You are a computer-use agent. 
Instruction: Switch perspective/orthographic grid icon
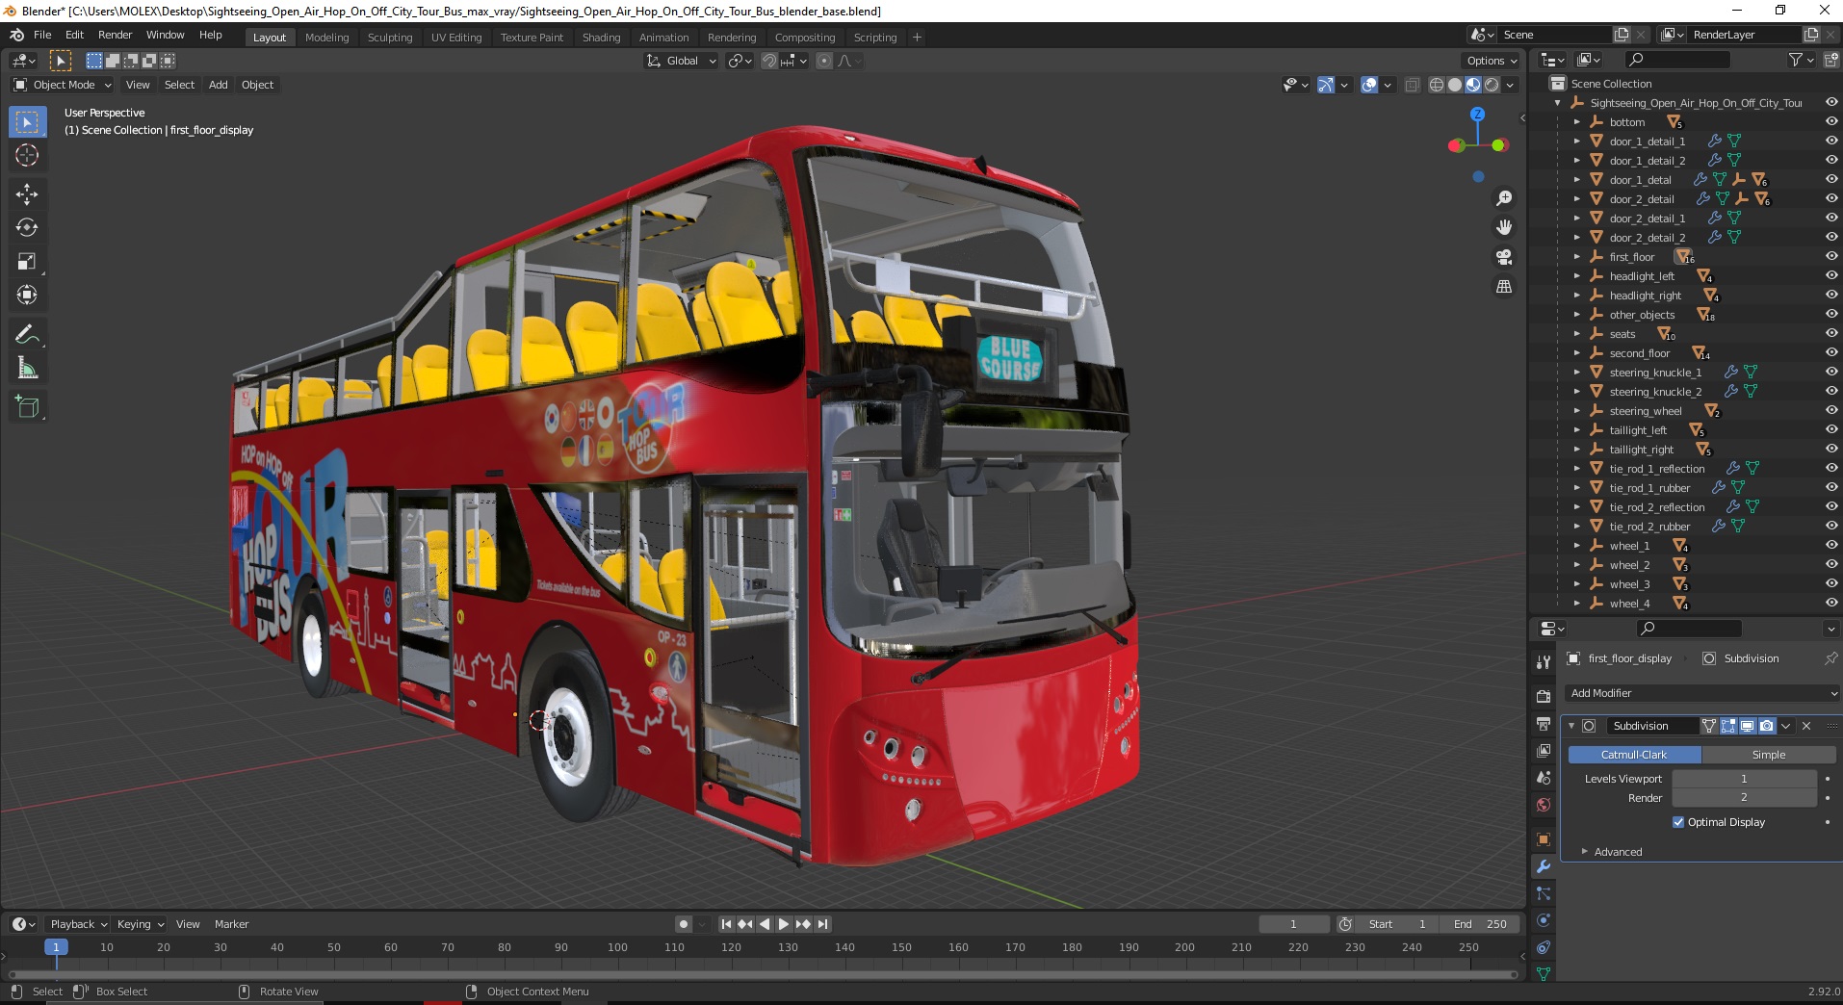1503,287
